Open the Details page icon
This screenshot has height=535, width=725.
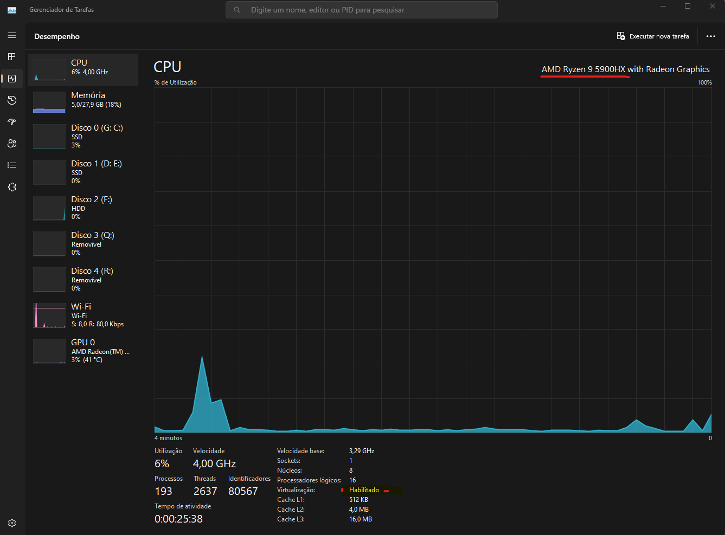(x=12, y=165)
